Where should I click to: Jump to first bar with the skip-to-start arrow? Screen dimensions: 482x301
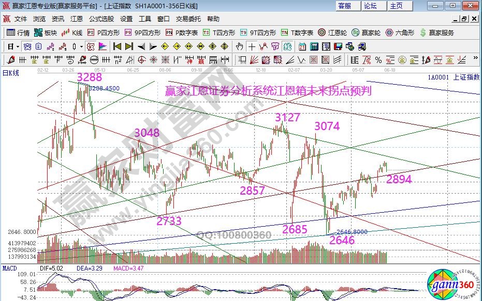pos(117,46)
